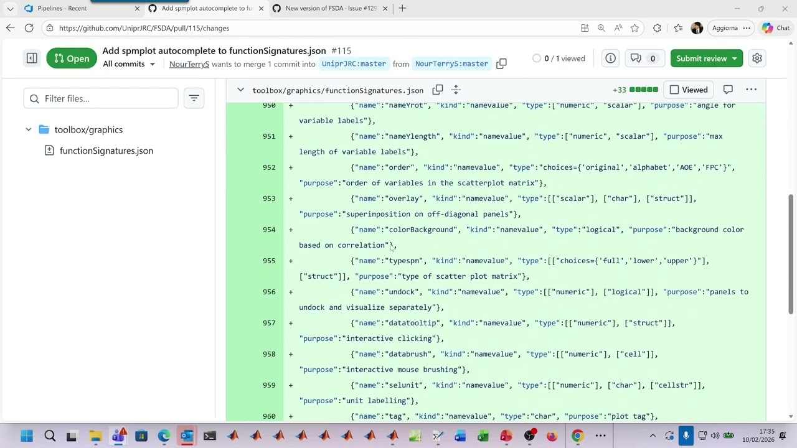Screen dimensions: 797x448
Task: Expand all diff lines icon
Action: click(456, 90)
